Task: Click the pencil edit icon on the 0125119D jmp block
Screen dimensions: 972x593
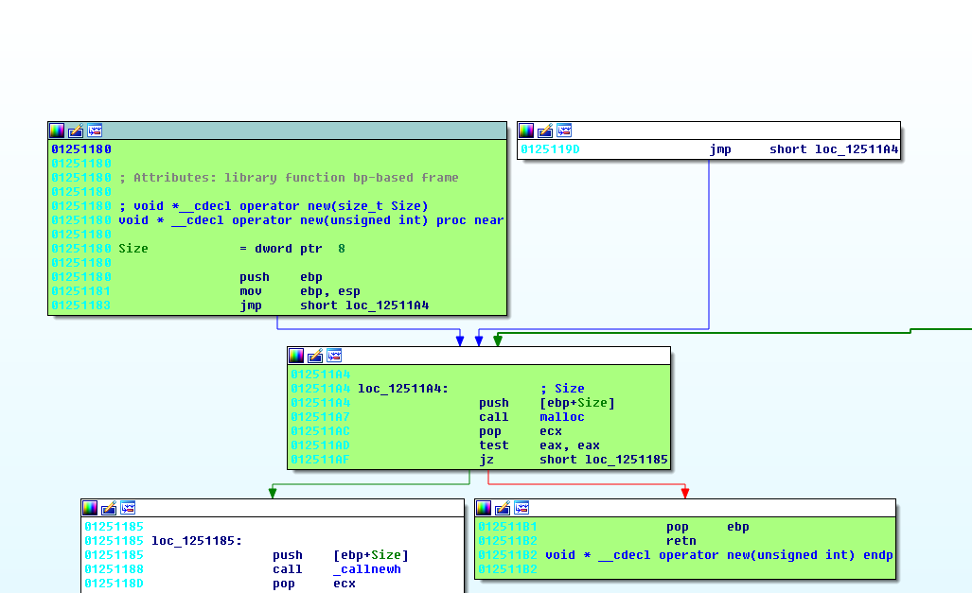Action: click(545, 131)
